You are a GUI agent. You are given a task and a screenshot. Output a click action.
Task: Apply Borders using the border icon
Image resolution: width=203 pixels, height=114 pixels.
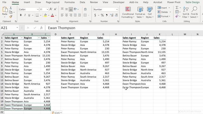[37, 15]
